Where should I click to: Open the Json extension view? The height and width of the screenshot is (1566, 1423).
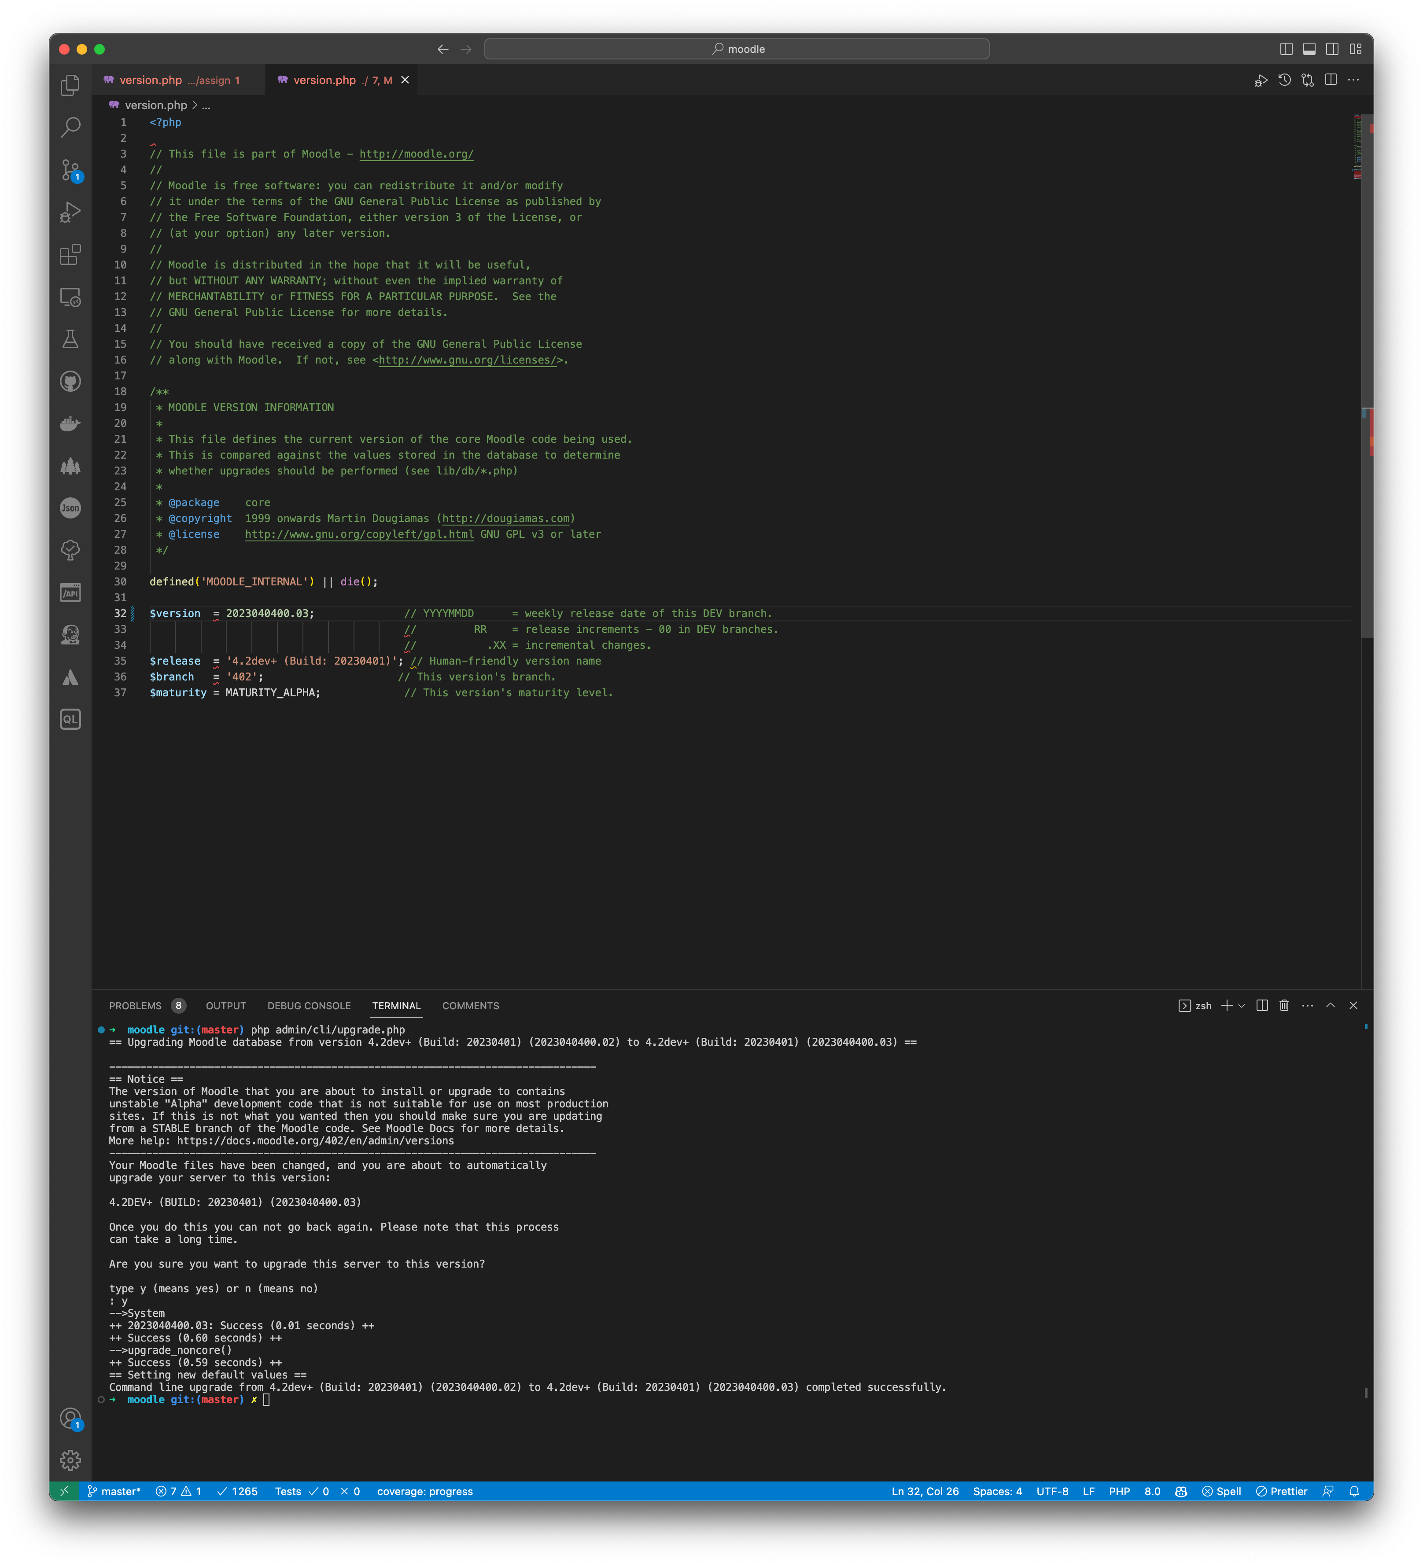(x=70, y=508)
